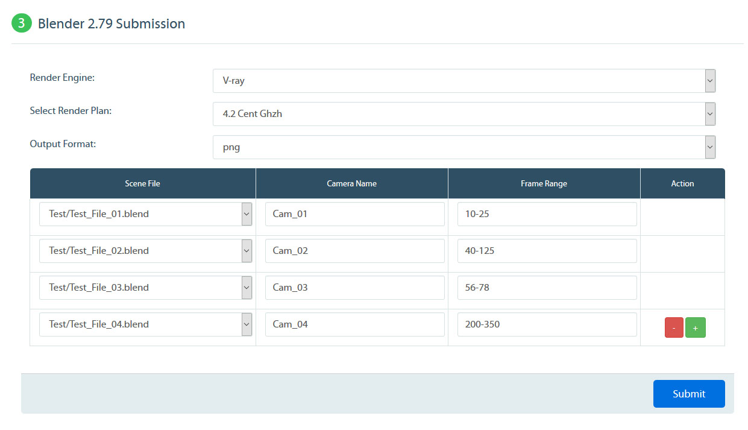Click the red minus remove row button

674,327
